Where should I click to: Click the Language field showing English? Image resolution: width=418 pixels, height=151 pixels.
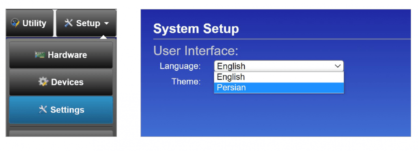(x=279, y=66)
